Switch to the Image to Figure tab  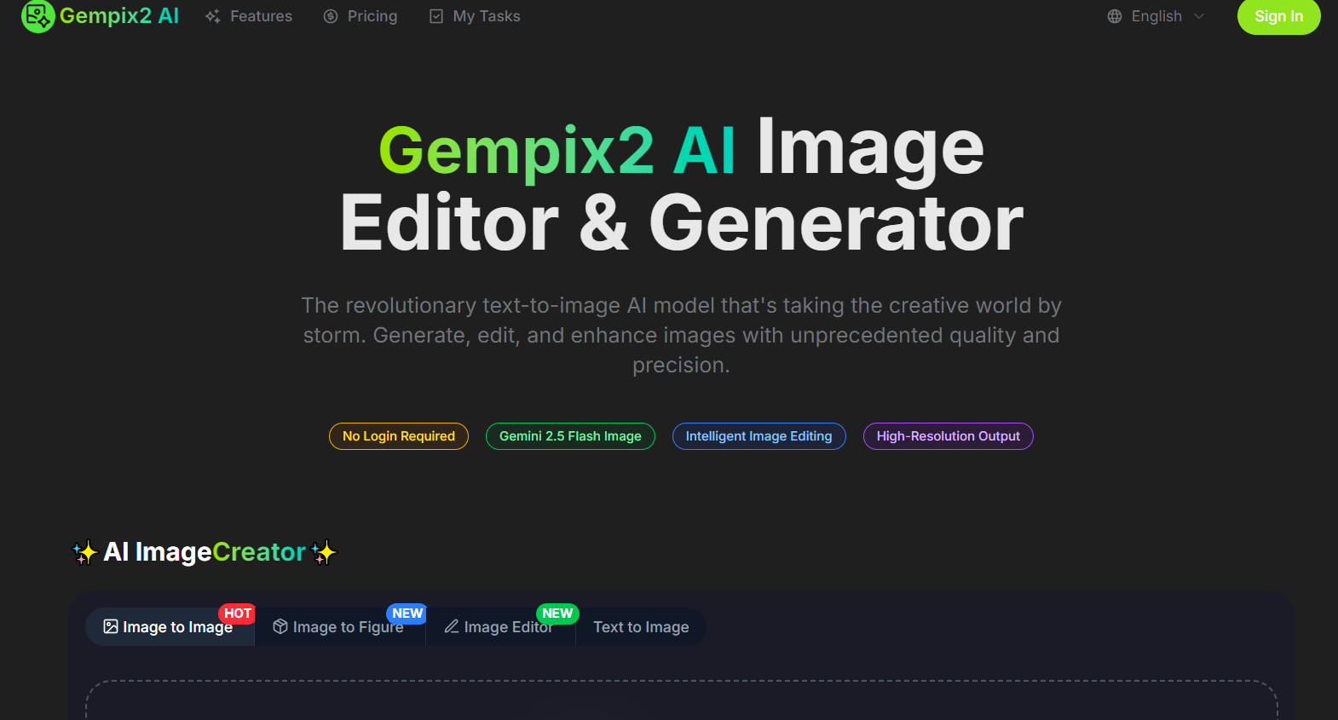(340, 627)
